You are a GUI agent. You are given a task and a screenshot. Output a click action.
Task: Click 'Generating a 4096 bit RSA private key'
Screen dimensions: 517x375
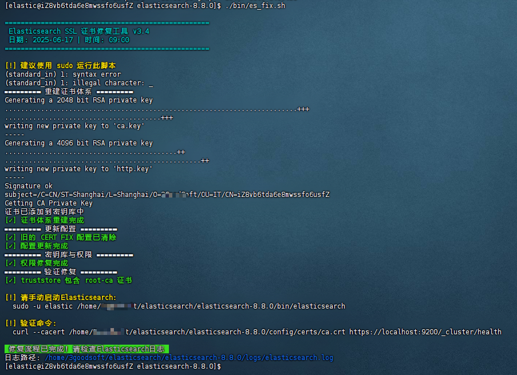coord(79,143)
